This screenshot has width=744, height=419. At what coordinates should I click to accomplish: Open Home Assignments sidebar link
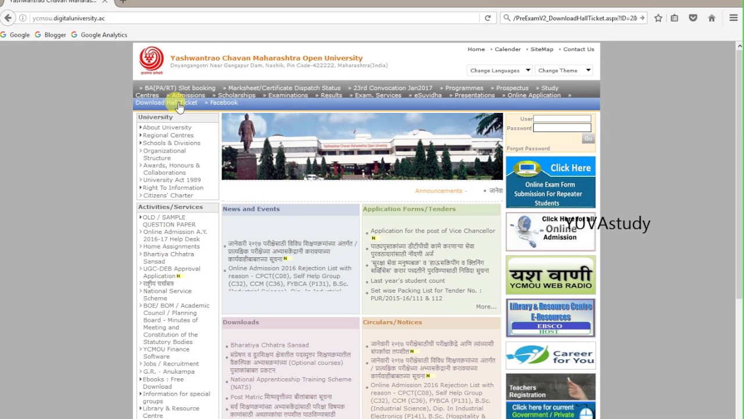click(171, 247)
